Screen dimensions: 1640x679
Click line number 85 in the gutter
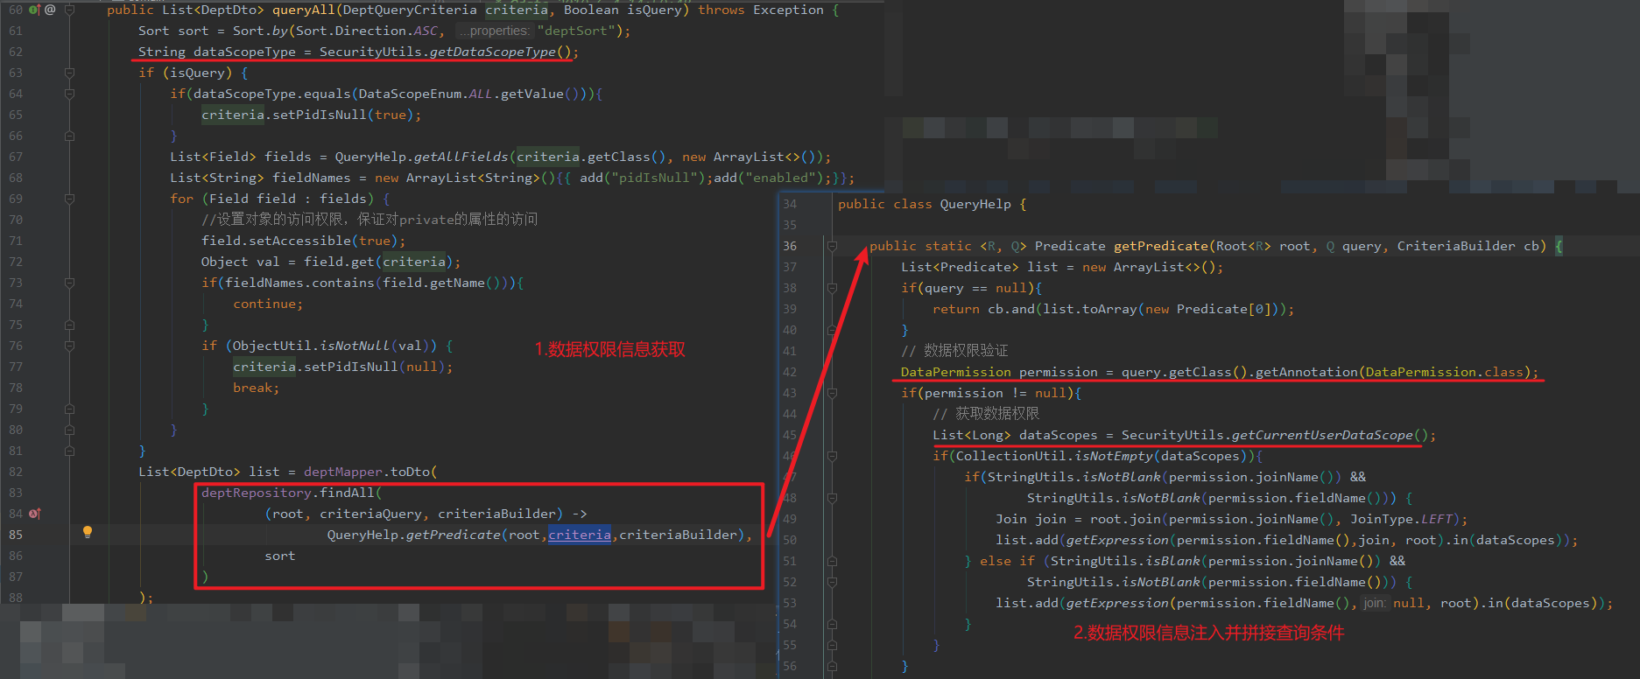[16, 535]
